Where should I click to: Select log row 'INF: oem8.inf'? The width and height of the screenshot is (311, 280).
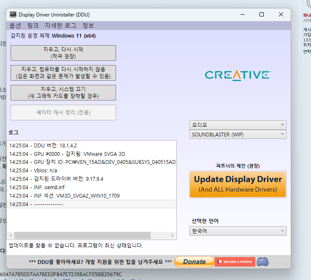92,188
